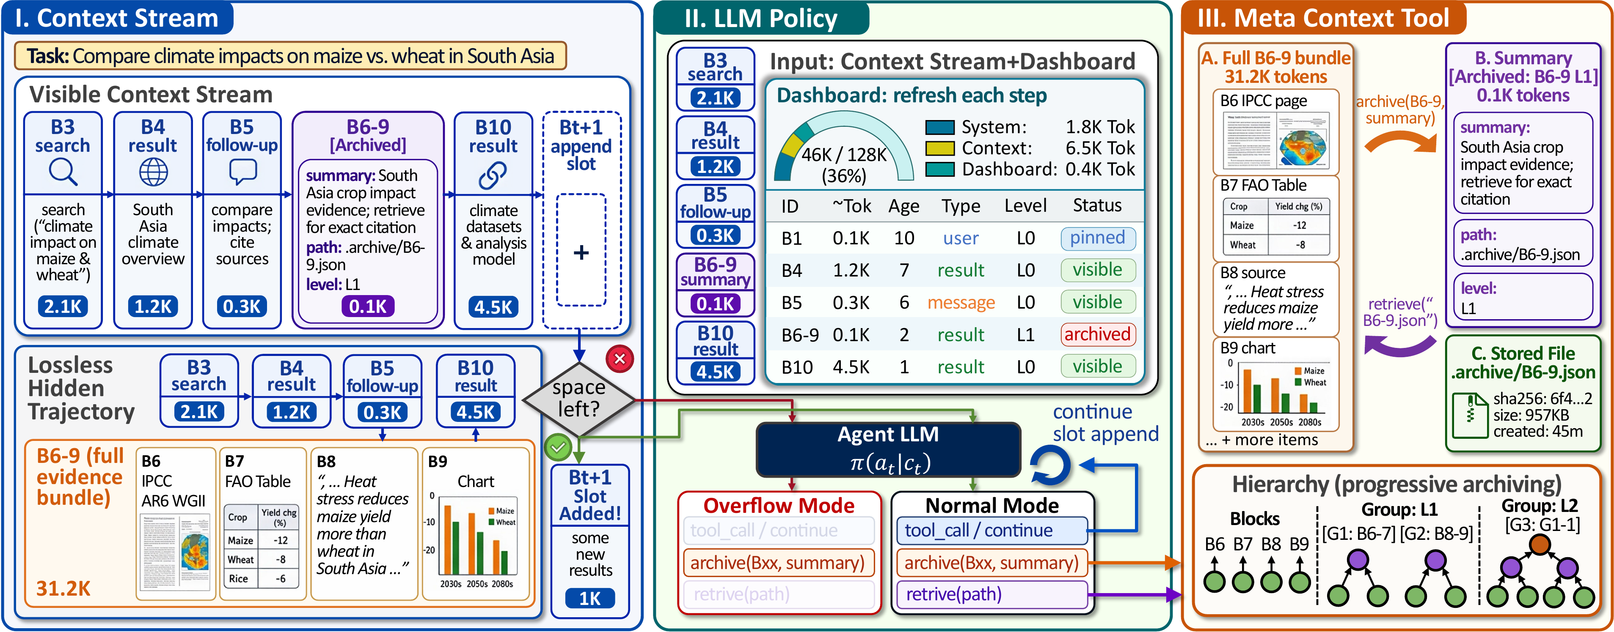Click the green checkmark circle below the diamond
Viewport: 1614px width, 632px height.
[558, 447]
